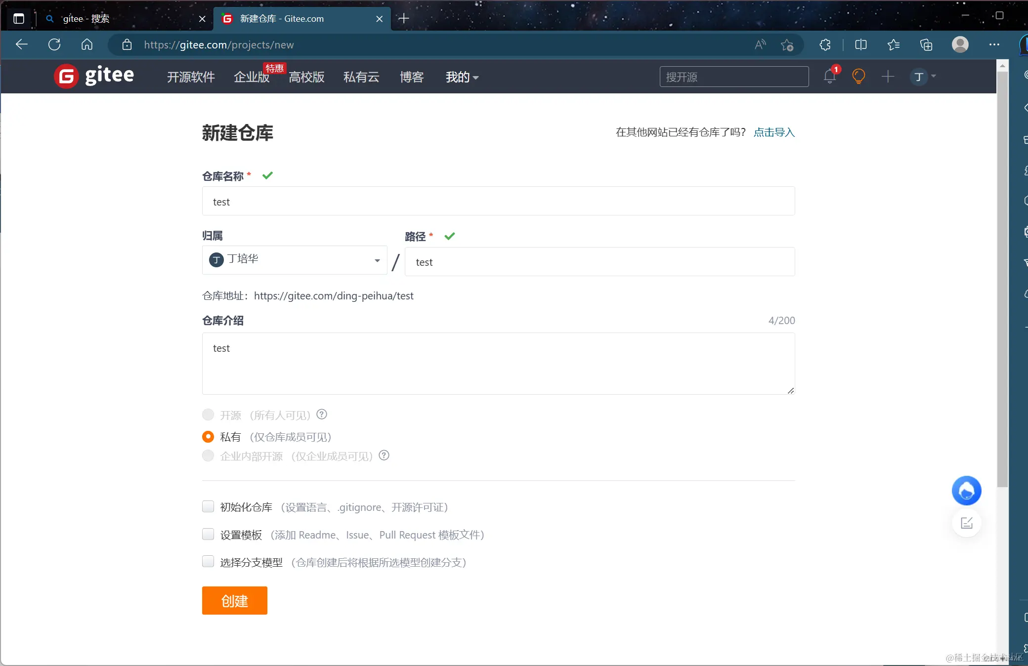This screenshot has width=1028, height=666.
Task: Click the orange lightbulb icon
Action: 858,77
